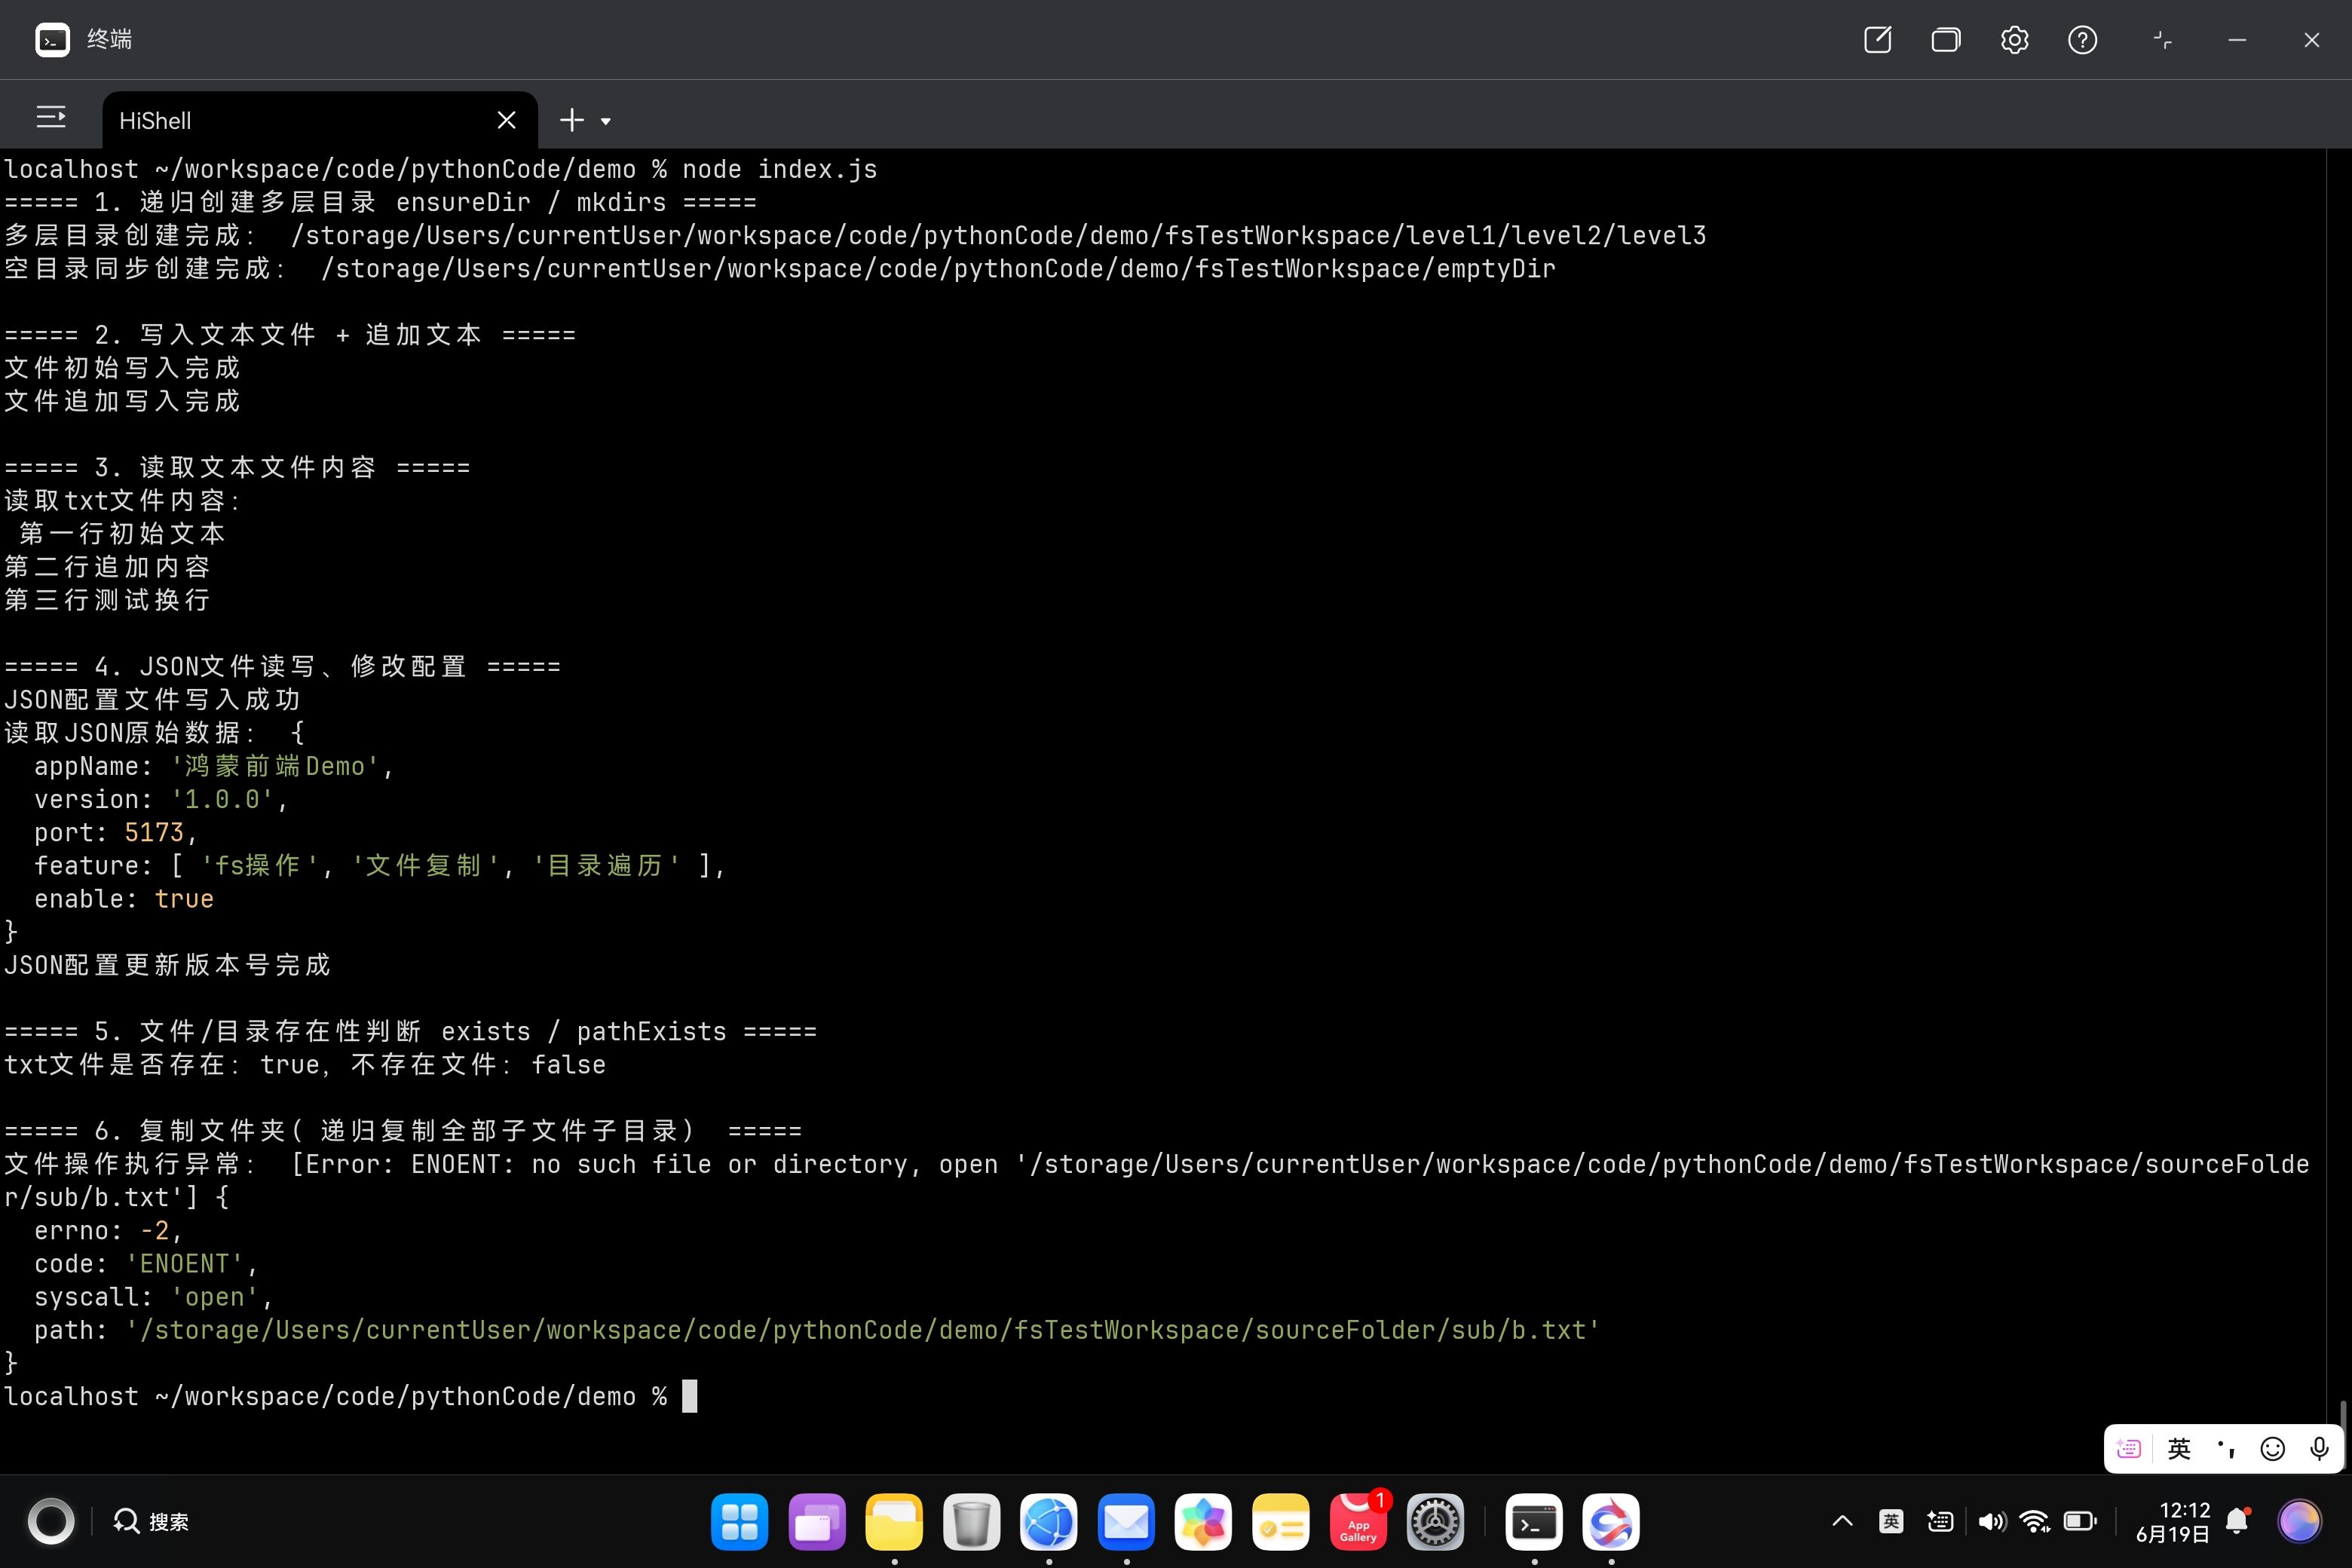Open system Settings gear in dock
The height and width of the screenshot is (1568, 2352).
1435,1522
